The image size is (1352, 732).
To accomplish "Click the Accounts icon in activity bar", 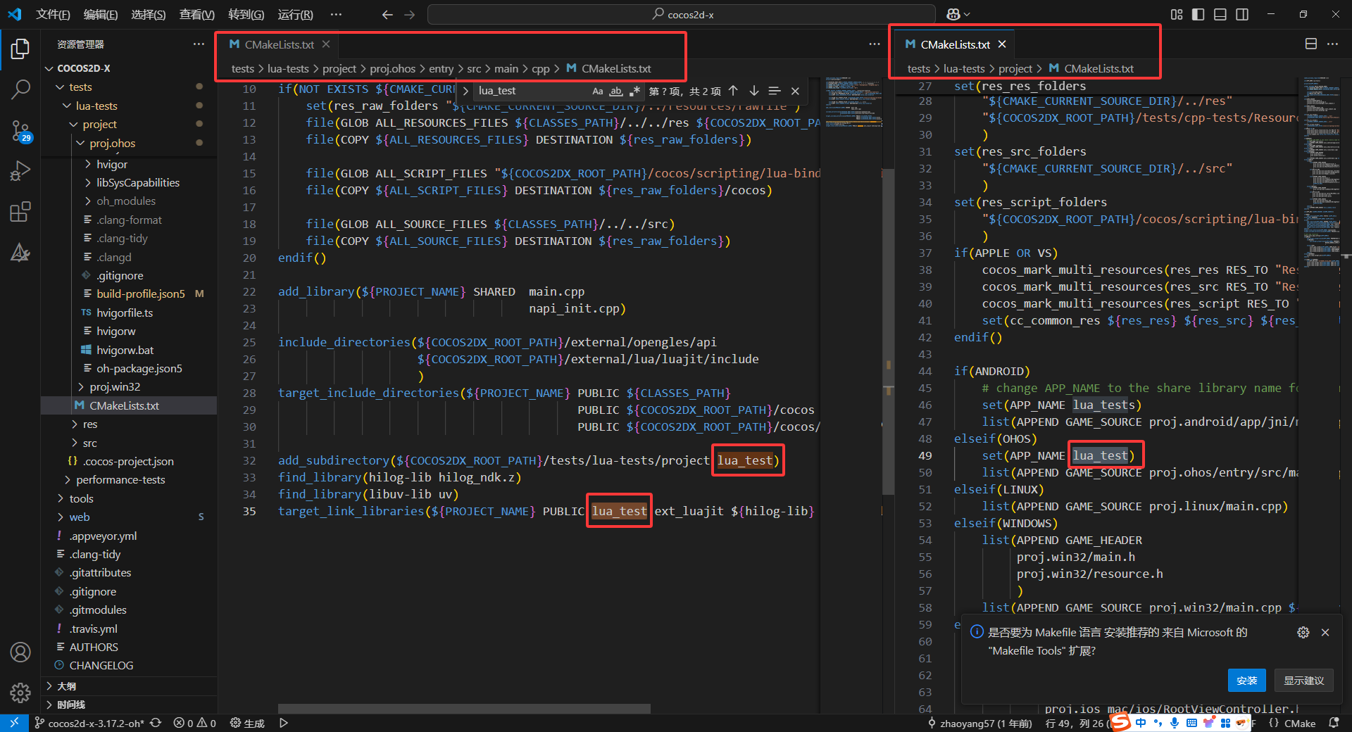I will (x=20, y=652).
